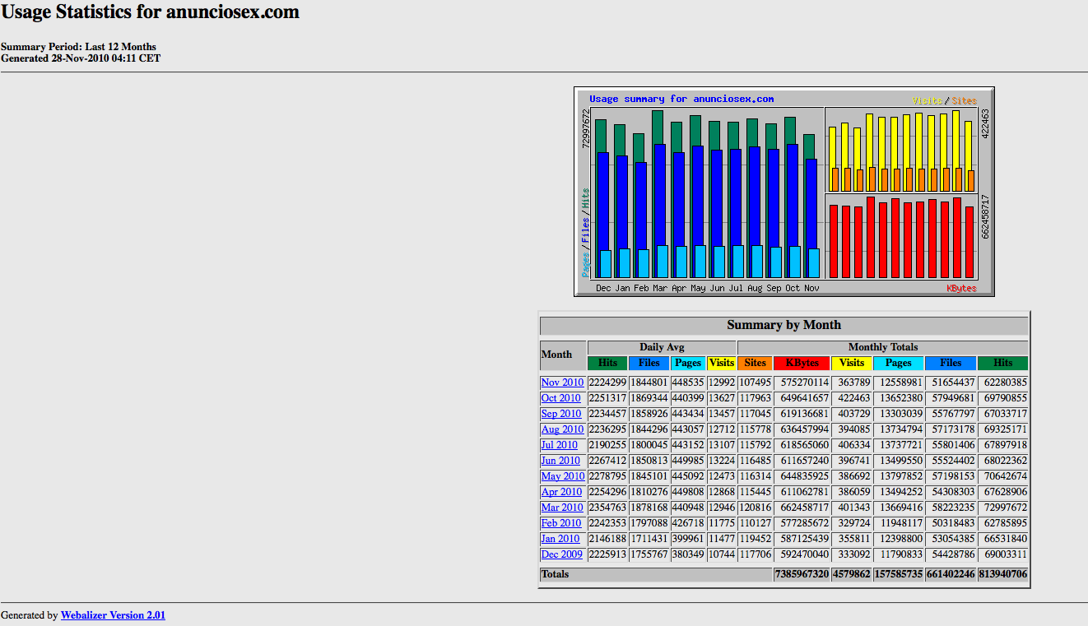Viewport: 1088px width, 626px height.
Task: View the Jul 2010 statistics link
Action: coord(559,445)
